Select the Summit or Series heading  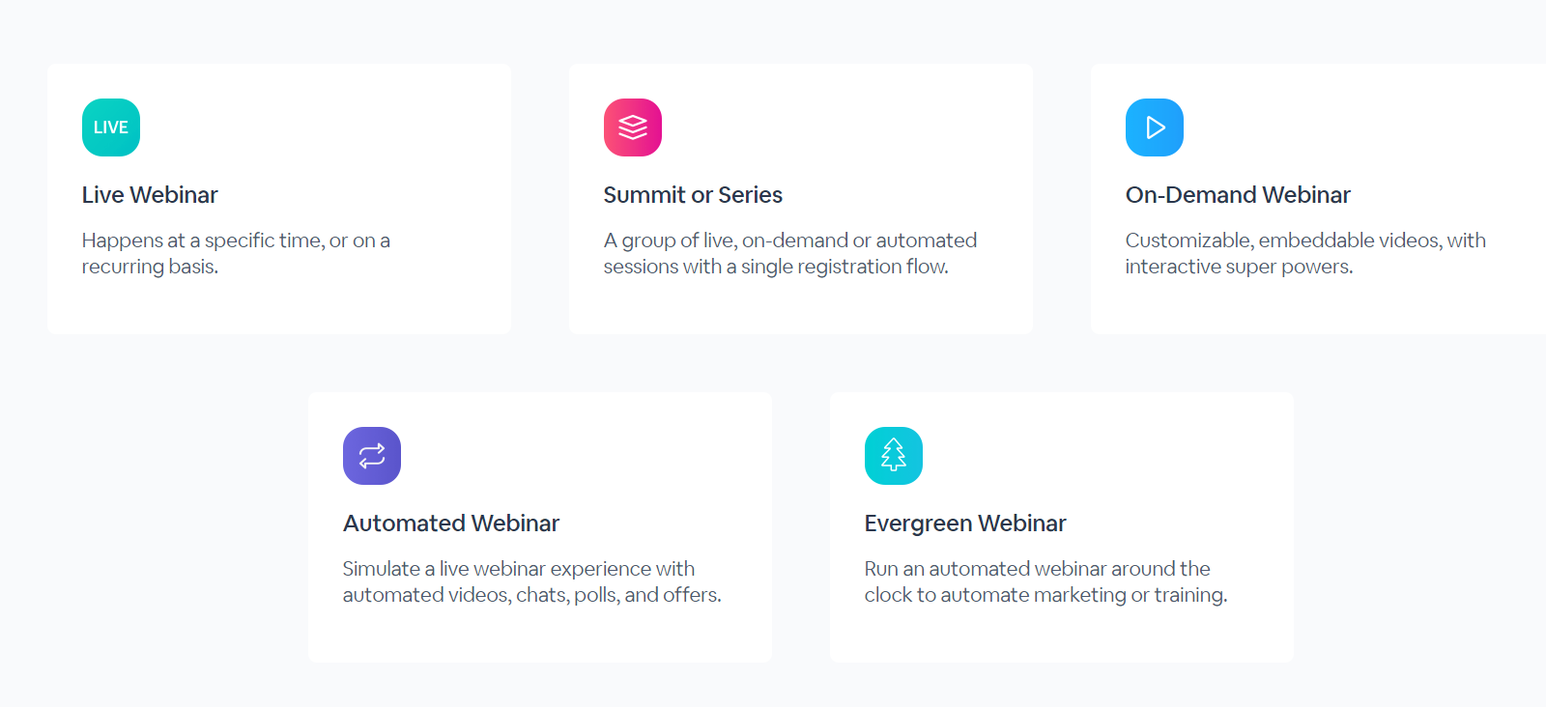tap(693, 195)
